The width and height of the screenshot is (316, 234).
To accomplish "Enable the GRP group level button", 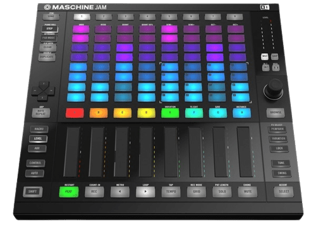I will tap(274, 56).
